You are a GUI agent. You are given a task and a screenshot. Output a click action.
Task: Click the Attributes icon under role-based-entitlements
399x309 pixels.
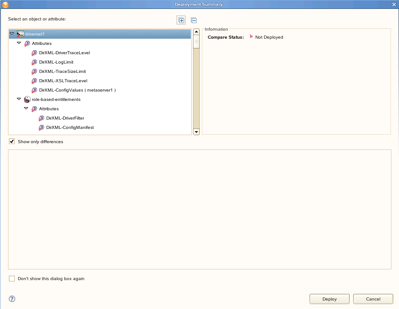click(34, 109)
